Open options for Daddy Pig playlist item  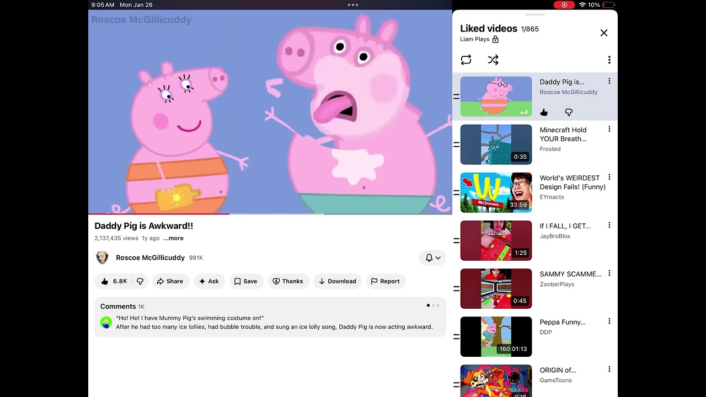coord(609,82)
